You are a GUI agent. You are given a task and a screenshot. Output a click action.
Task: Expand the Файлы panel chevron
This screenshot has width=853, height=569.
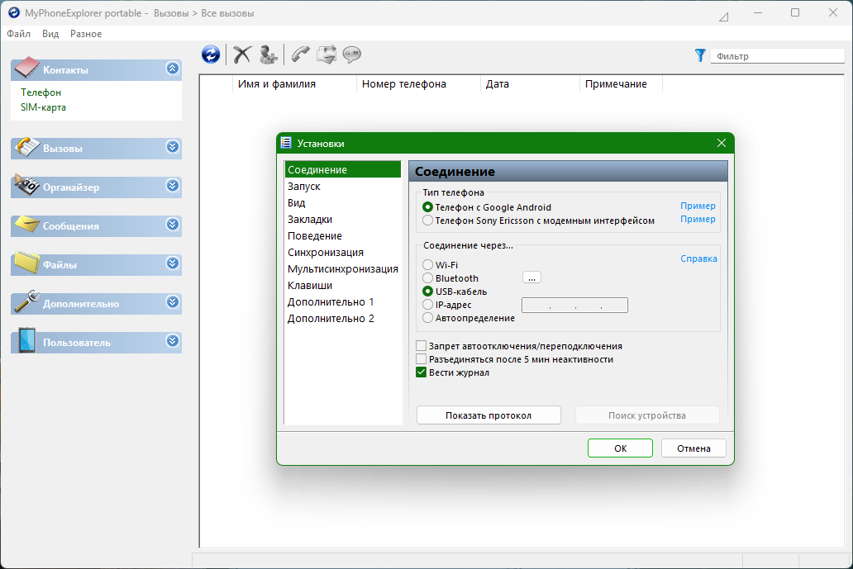[x=173, y=263]
